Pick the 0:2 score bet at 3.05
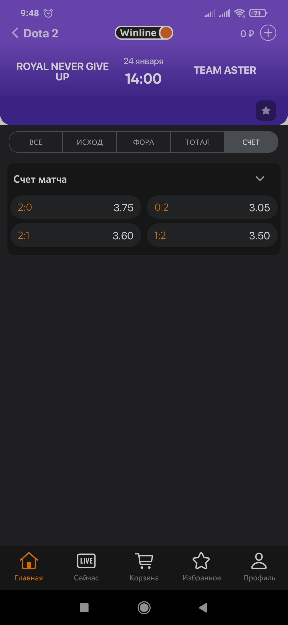 [212, 208]
